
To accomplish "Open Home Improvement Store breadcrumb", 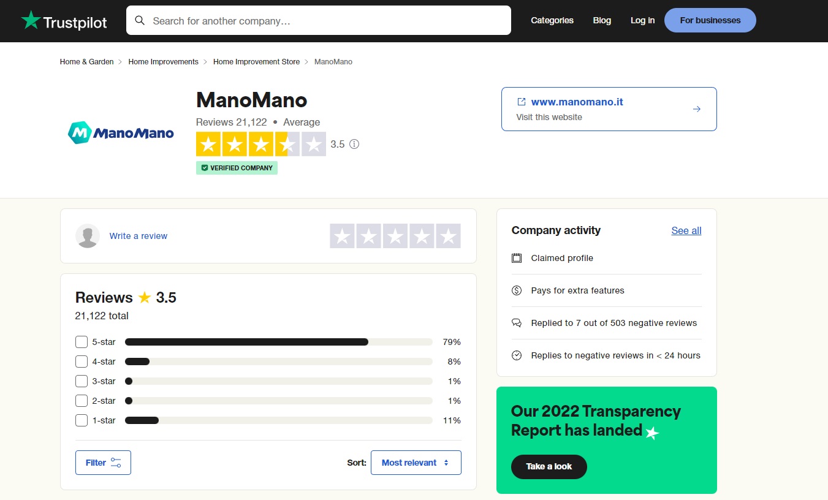I will coord(257,62).
